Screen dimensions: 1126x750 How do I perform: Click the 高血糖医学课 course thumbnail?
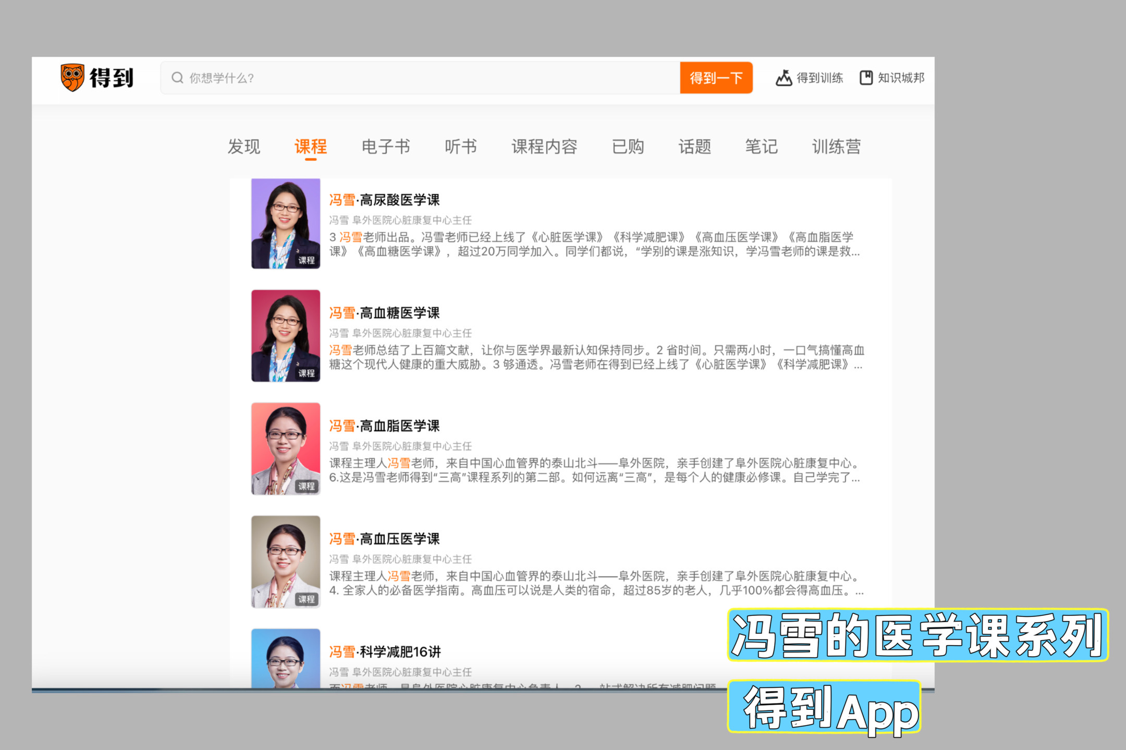pos(286,336)
